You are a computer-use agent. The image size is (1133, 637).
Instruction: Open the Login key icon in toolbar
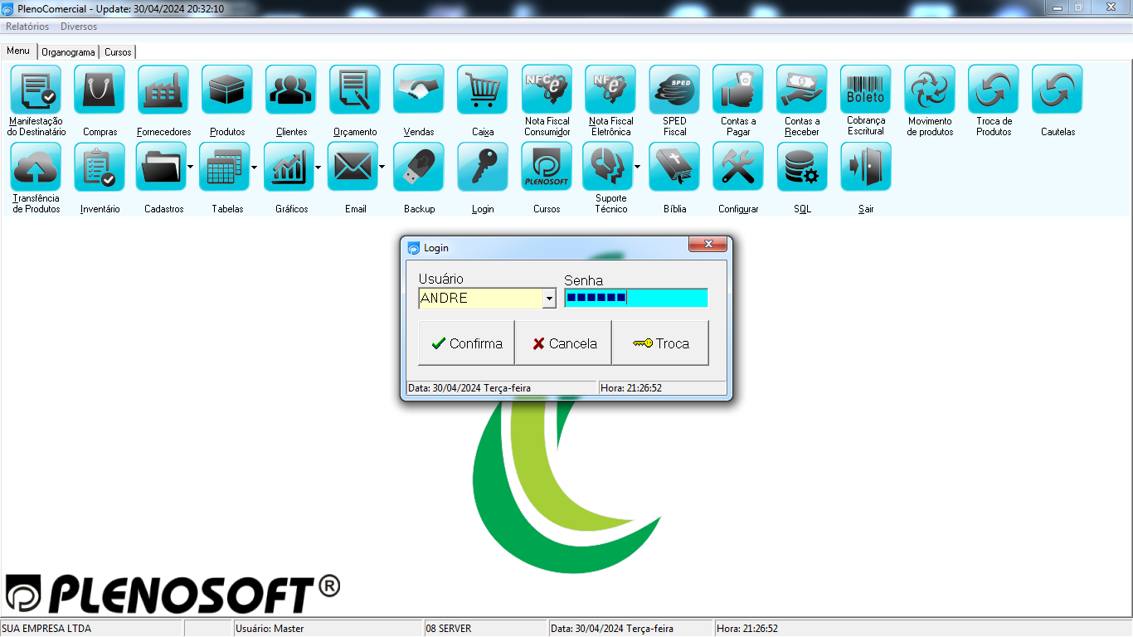(483, 167)
